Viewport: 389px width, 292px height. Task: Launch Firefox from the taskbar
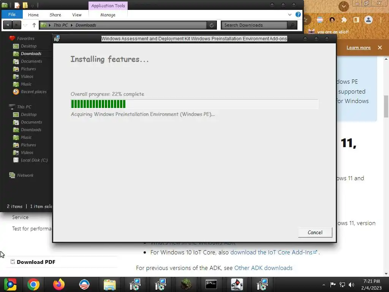pyautogui.click(x=59, y=284)
